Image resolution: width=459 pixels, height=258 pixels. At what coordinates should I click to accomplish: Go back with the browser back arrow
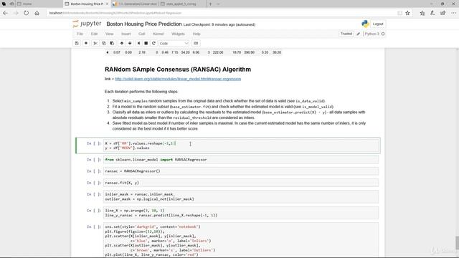[x=6, y=13]
